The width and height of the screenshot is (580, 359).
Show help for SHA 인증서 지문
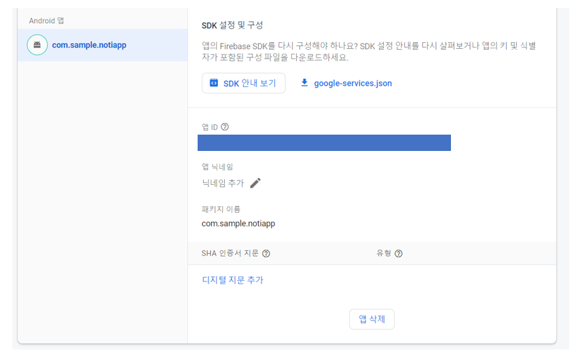click(266, 254)
